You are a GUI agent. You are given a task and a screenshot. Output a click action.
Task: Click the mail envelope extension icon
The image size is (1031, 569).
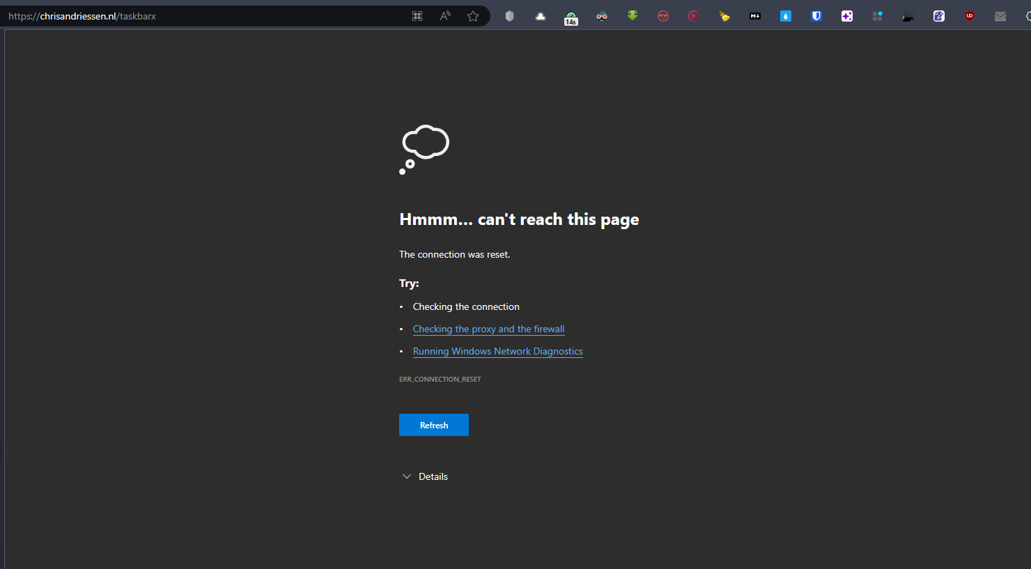click(x=1000, y=15)
